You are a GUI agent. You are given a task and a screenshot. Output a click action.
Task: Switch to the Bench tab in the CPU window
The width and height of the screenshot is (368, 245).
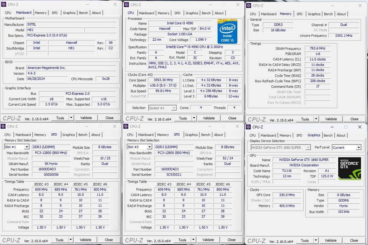pos(206,13)
